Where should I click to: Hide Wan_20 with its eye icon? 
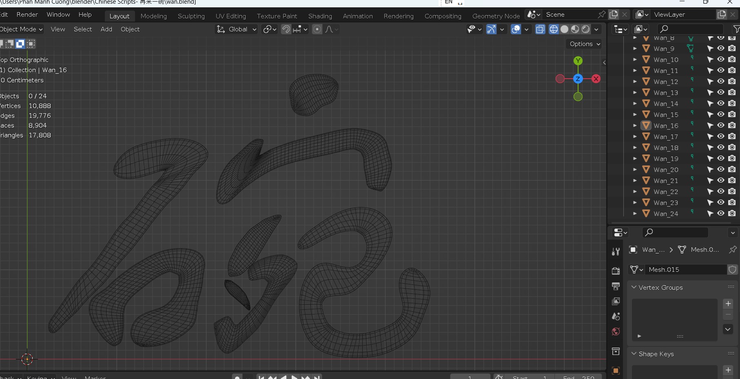coord(721,170)
